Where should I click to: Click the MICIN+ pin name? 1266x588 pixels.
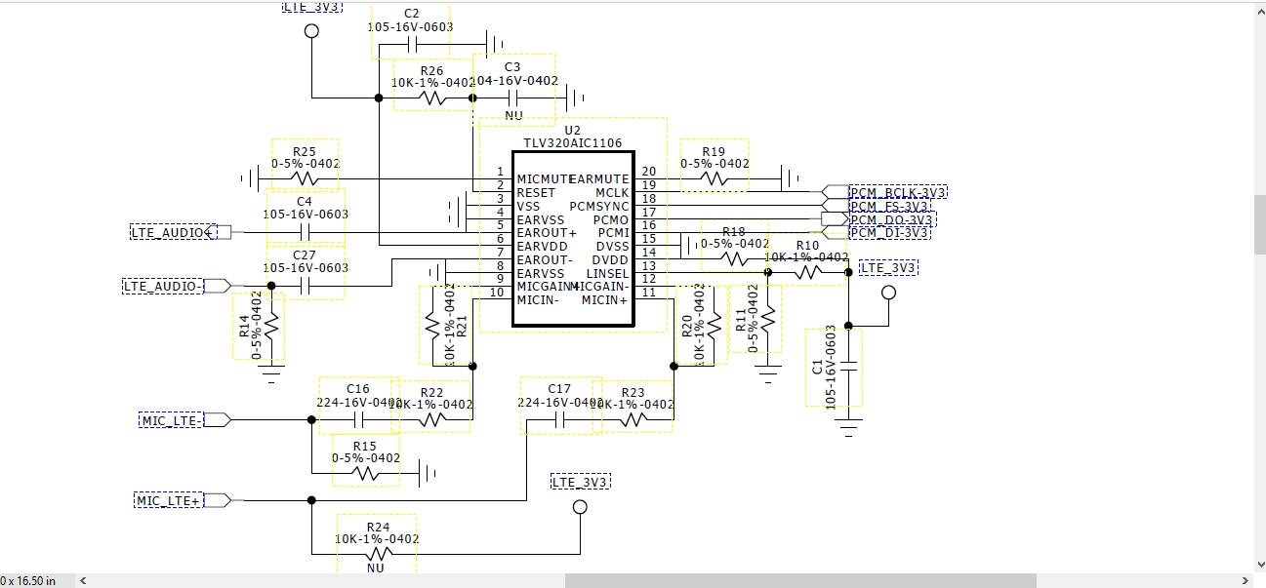[x=605, y=300]
